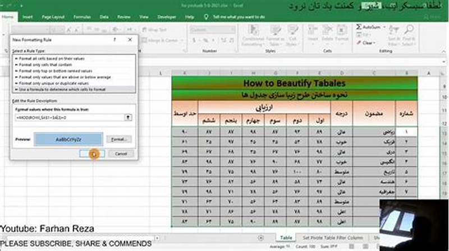Screen dimensions: 449x251
Task: Open the Home ribbon tab
Action: 8,17
